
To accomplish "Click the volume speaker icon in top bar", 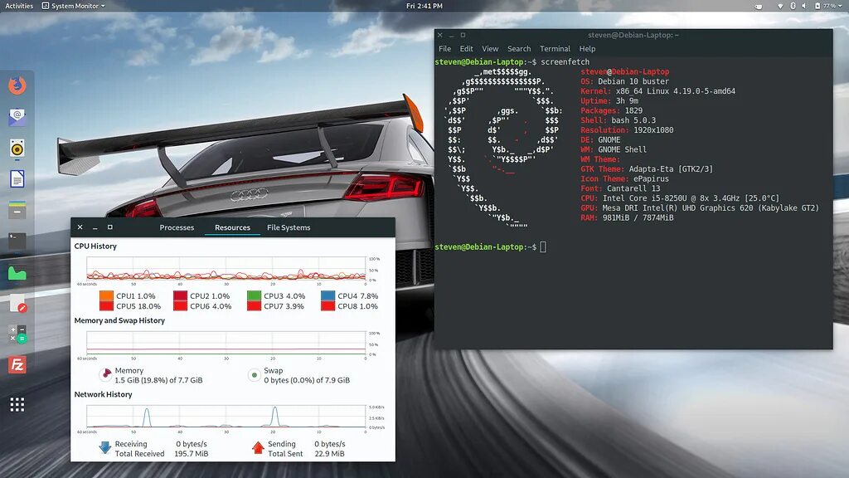I will tap(804, 6).
